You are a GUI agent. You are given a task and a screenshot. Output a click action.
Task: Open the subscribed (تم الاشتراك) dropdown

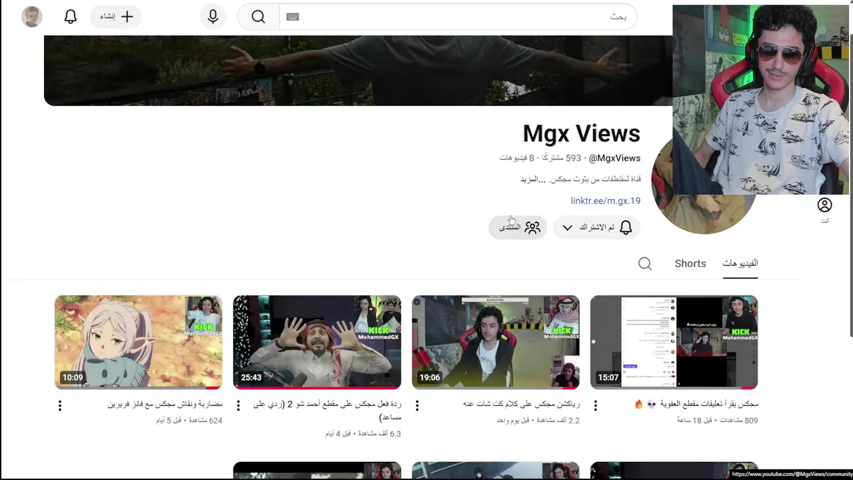pos(596,227)
